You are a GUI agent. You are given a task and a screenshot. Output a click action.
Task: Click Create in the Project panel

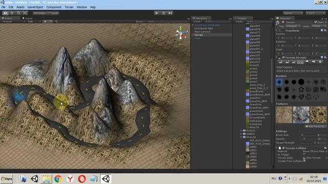pyautogui.click(x=239, y=21)
